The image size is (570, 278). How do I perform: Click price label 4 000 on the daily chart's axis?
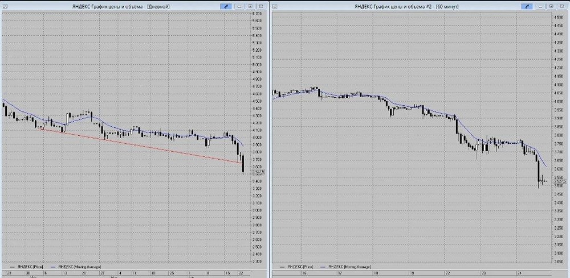pos(258,138)
